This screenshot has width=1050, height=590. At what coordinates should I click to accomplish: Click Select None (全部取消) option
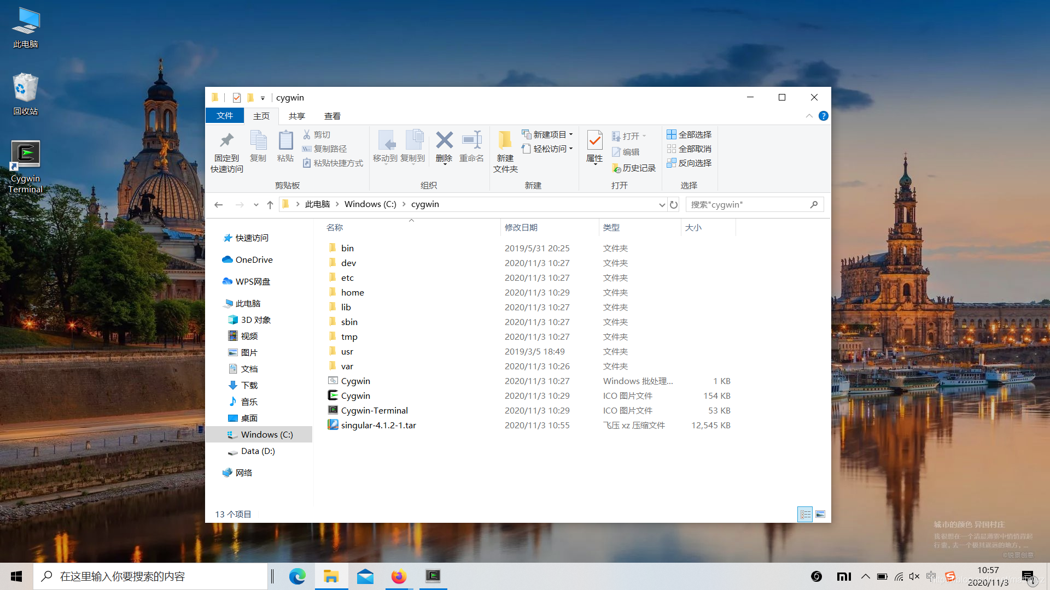pyautogui.click(x=689, y=149)
